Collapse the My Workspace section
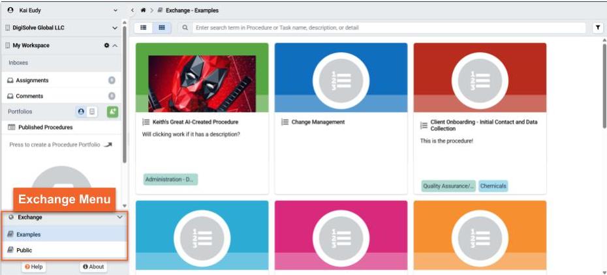607x275 pixels. point(115,45)
